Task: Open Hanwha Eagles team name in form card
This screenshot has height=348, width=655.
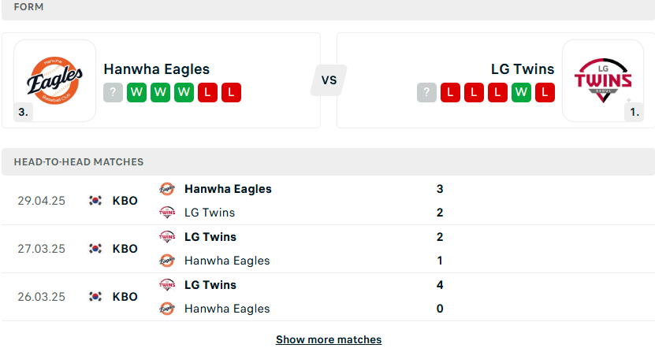Action: click(x=157, y=69)
